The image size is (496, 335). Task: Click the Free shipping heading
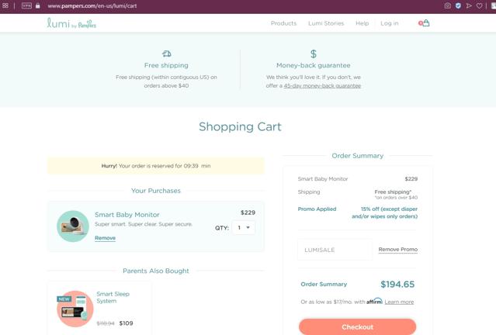pos(166,65)
